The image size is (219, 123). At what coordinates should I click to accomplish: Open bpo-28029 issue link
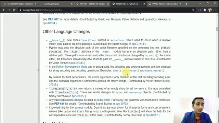point(78,96)
